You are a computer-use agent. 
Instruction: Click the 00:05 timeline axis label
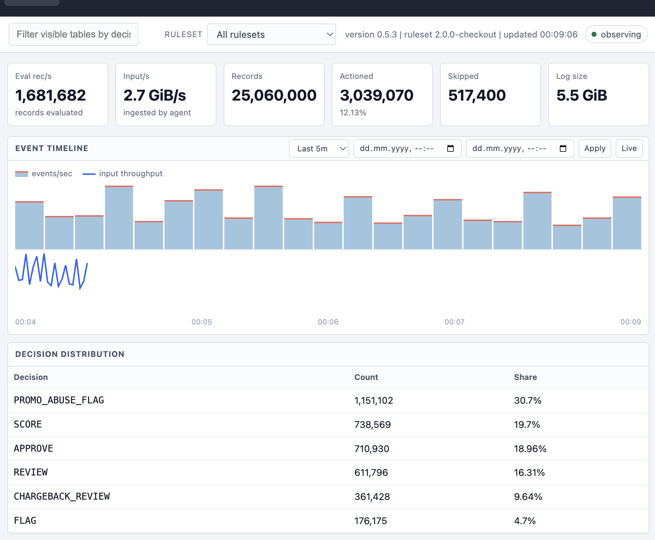(202, 322)
